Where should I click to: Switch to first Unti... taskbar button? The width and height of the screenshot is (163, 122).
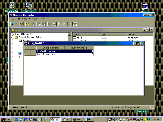coord(67,120)
